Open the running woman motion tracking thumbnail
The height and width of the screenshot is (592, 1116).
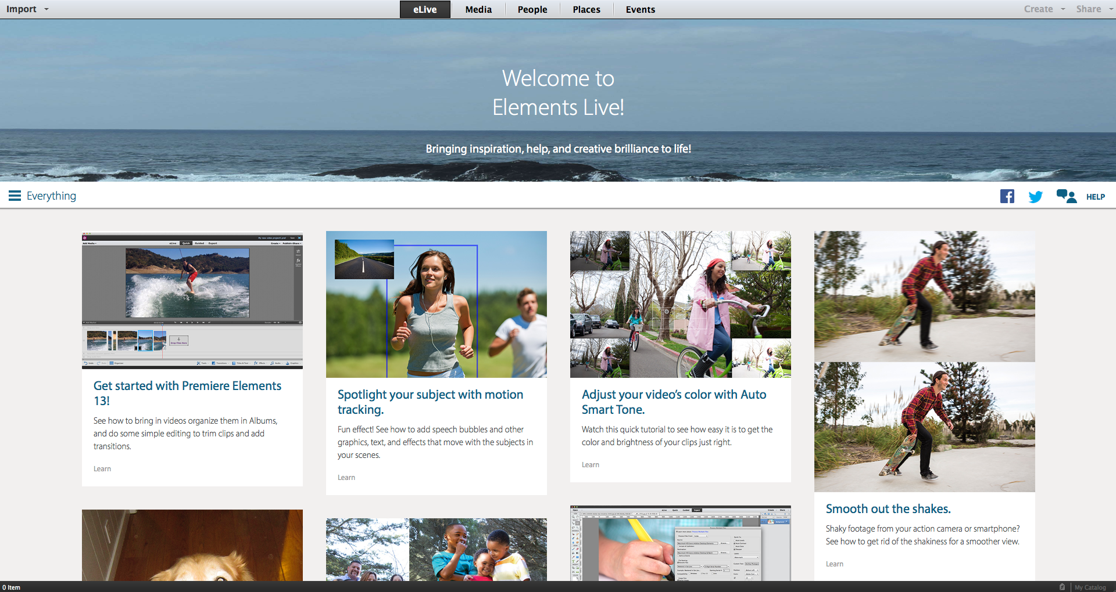tap(437, 305)
